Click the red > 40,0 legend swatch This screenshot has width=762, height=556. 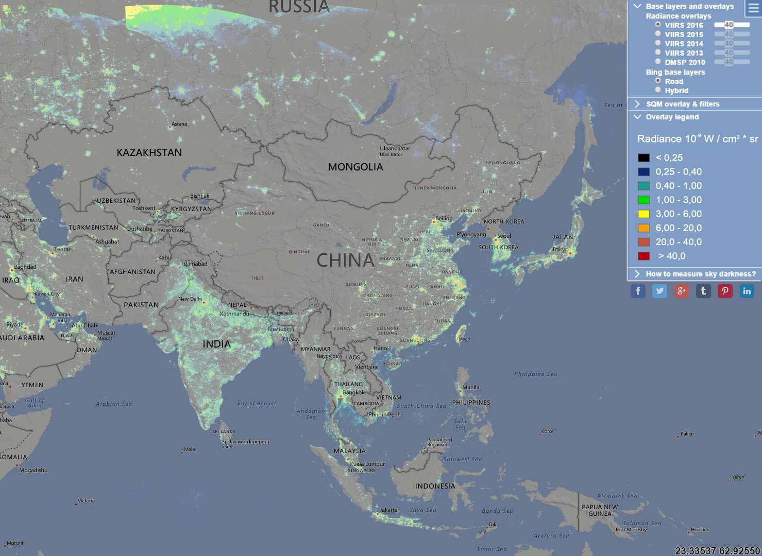(x=643, y=256)
